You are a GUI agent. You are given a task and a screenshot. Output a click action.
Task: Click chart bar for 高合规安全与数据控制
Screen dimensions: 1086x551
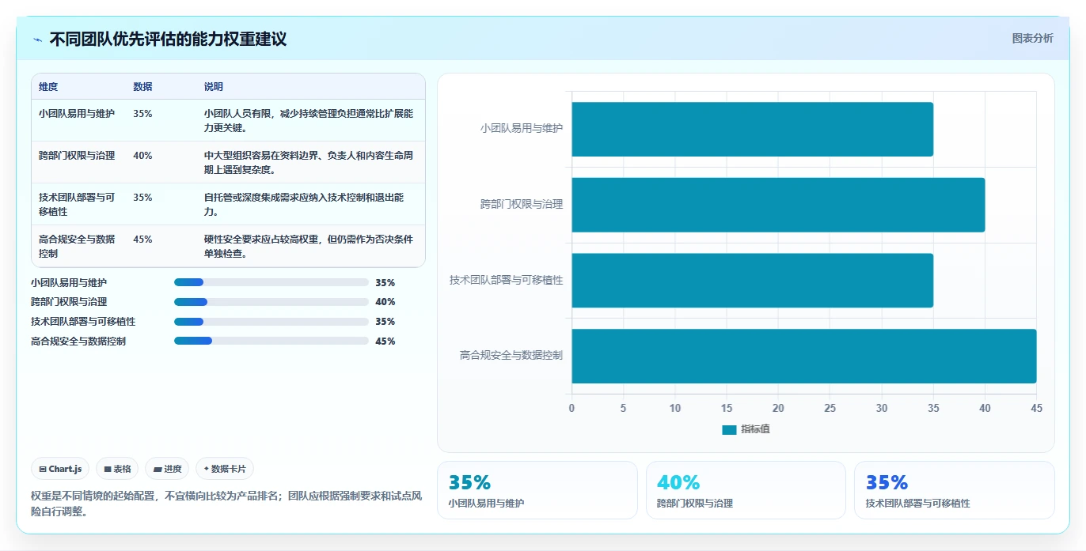(x=803, y=357)
